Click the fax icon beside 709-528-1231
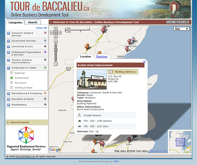The width and height of the screenshot is (197, 165). pyautogui.click(x=79, y=126)
